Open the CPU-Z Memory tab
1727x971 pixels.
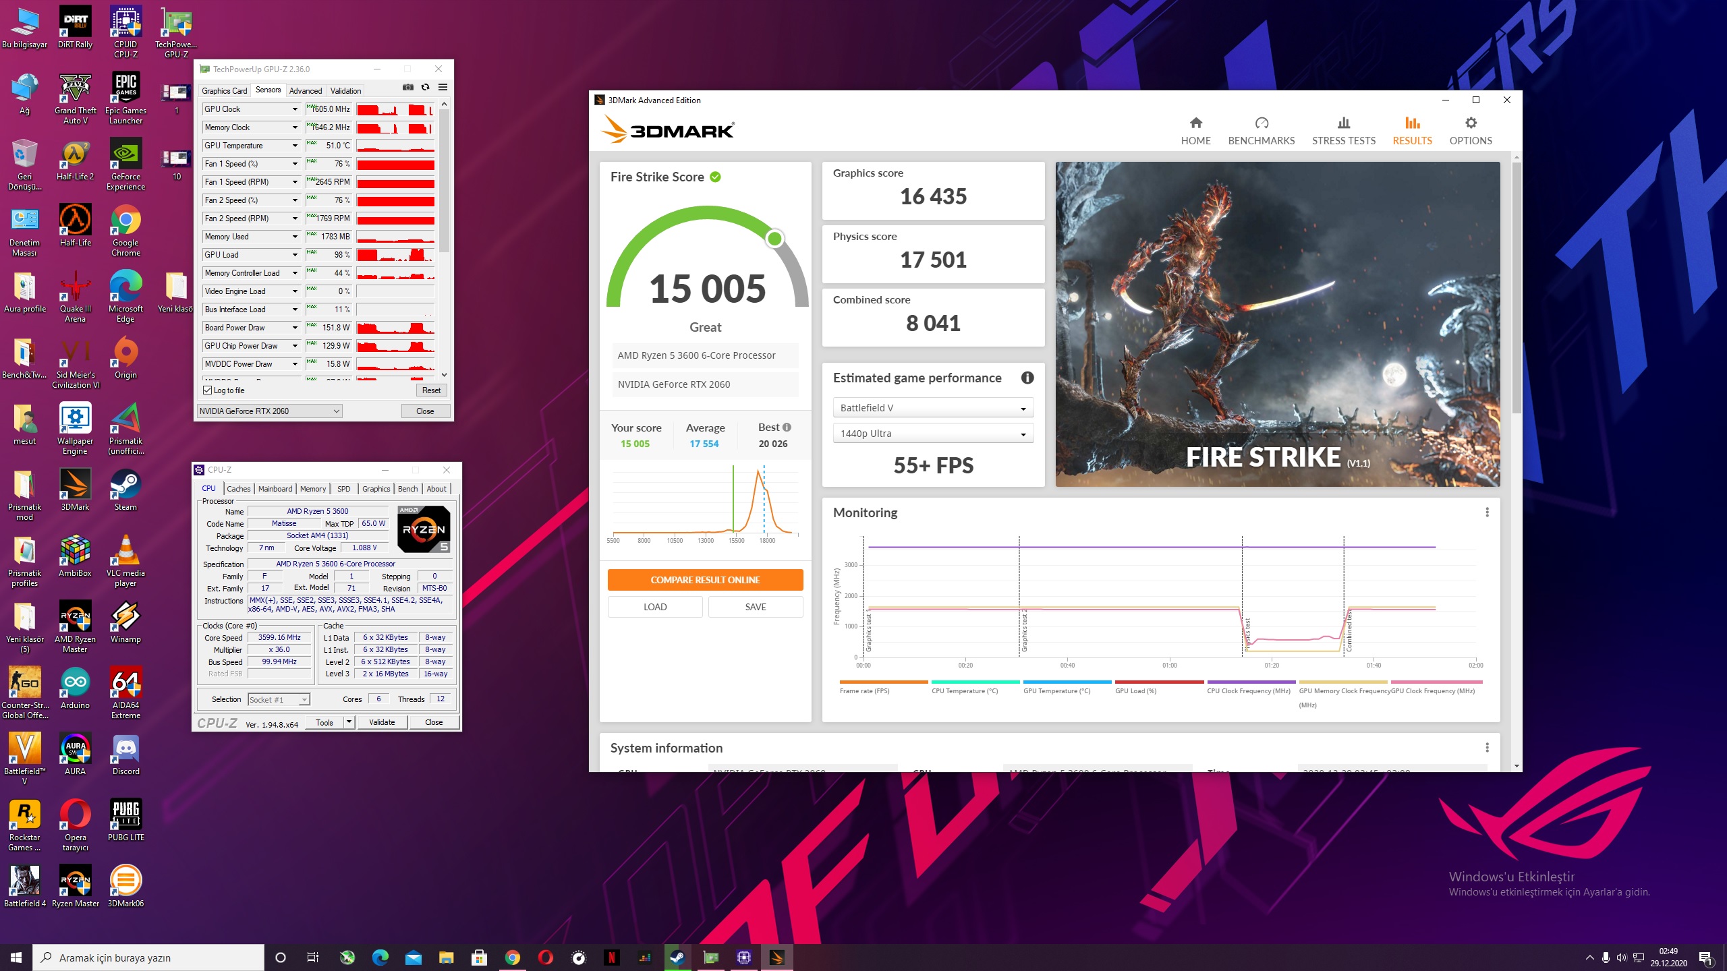pos(313,489)
